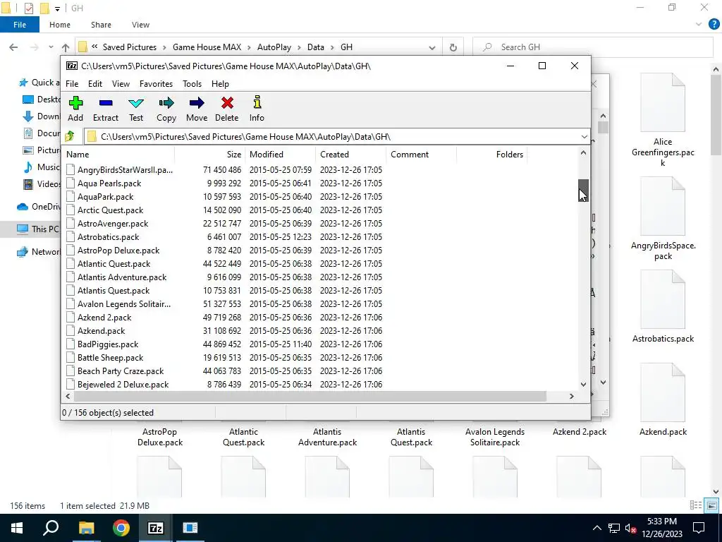Click the 7-Zip horizontal scroll right arrow
722x542 pixels.
pyautogui.click(x=572, y=396)
